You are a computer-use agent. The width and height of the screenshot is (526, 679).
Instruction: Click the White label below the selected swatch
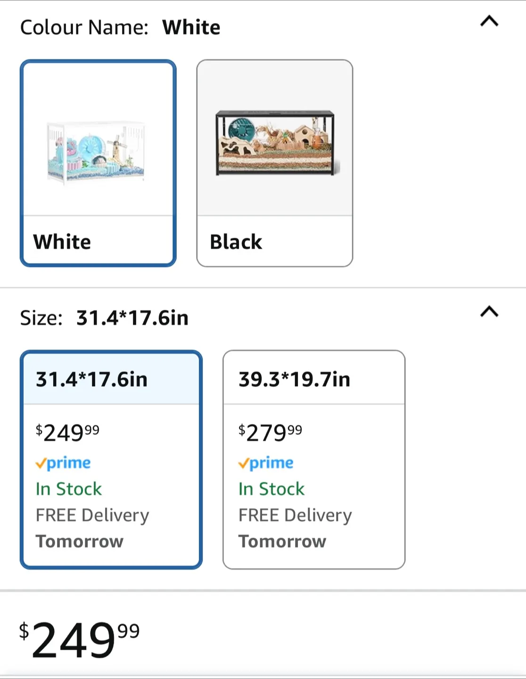click(62, 242)
